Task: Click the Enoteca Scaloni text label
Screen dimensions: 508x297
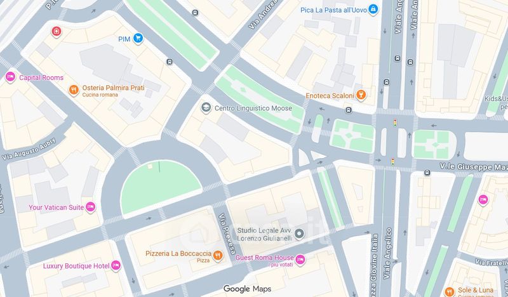Action: click(x=330, y=96)
